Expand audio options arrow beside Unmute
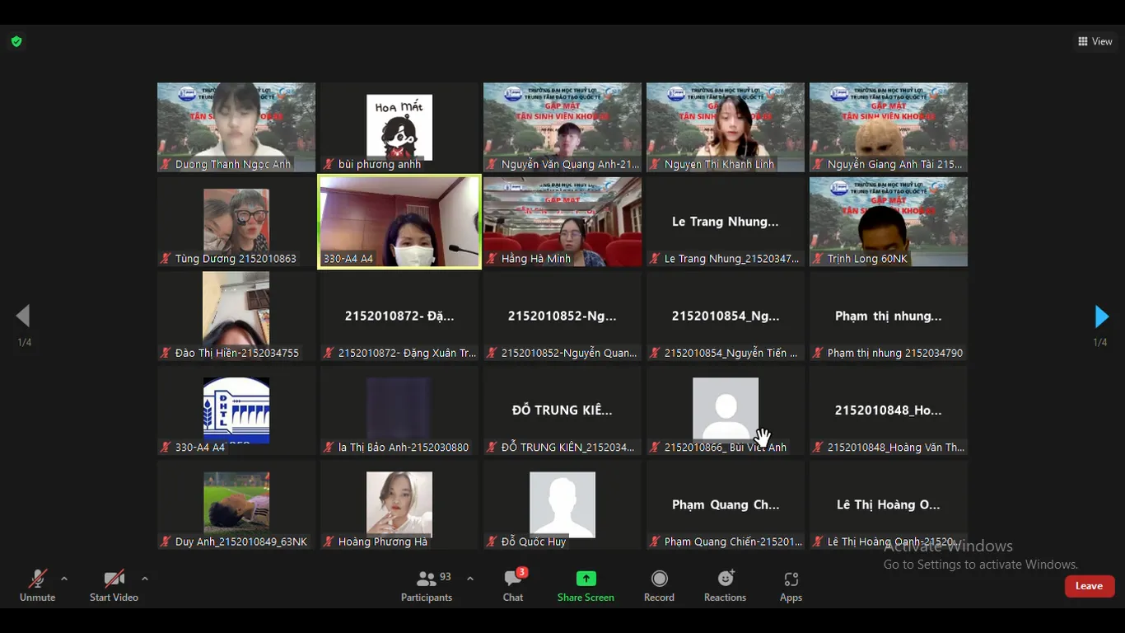 click(64, 579)
